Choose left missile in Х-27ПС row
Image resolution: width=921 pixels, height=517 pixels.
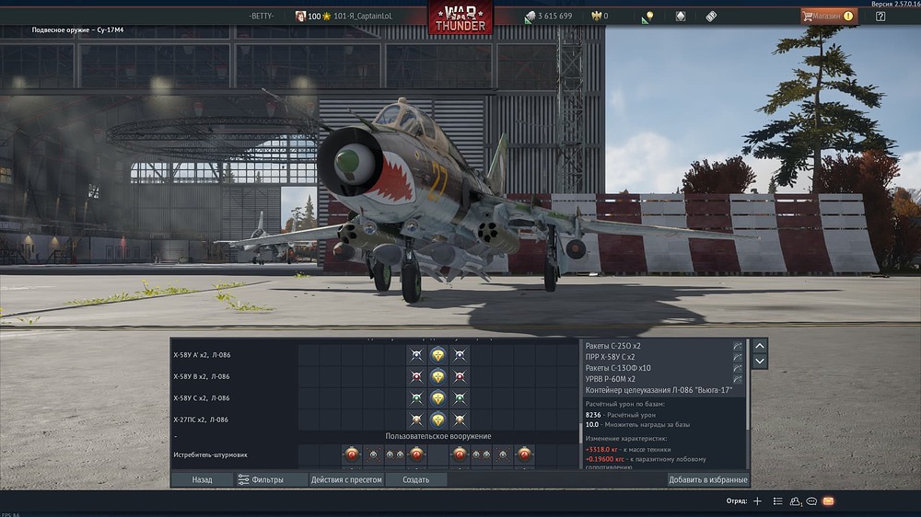(416, 419)
